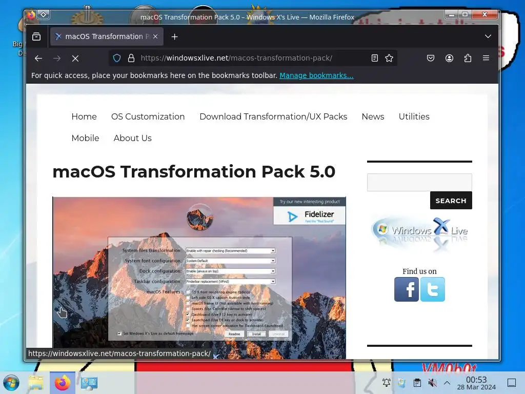Open News menu item
The height and width of the screenshot is (394, 525).
[x=373, y=116]
